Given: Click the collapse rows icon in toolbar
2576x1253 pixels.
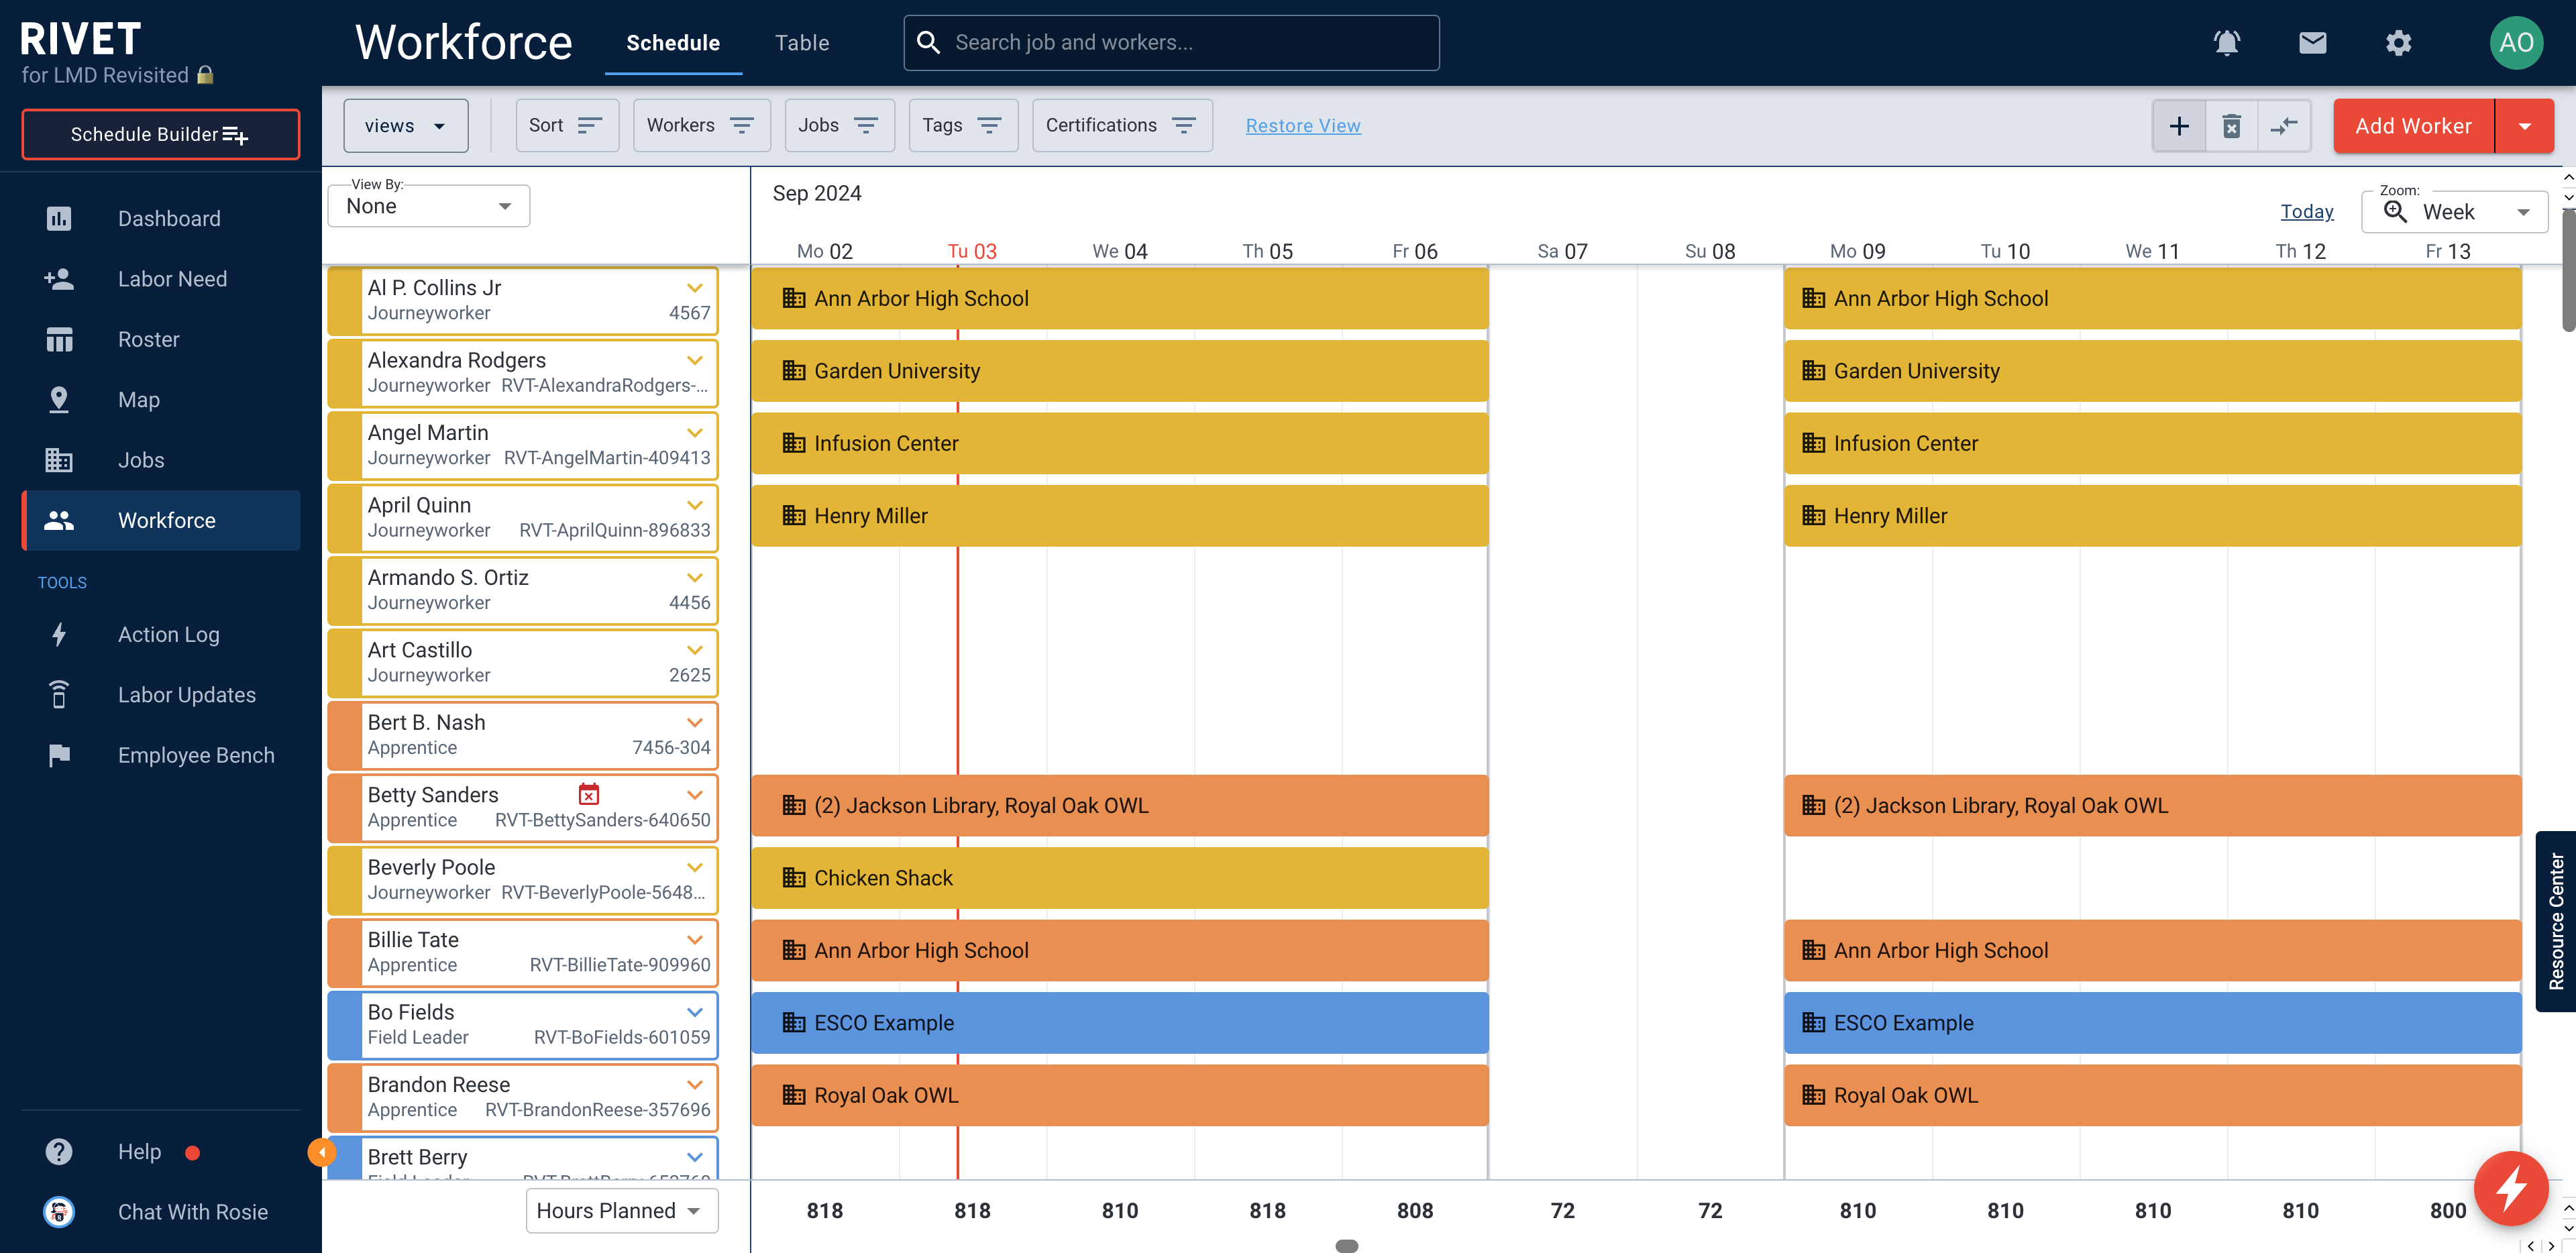Looking at the screenshot, I should pos(2284,126).
